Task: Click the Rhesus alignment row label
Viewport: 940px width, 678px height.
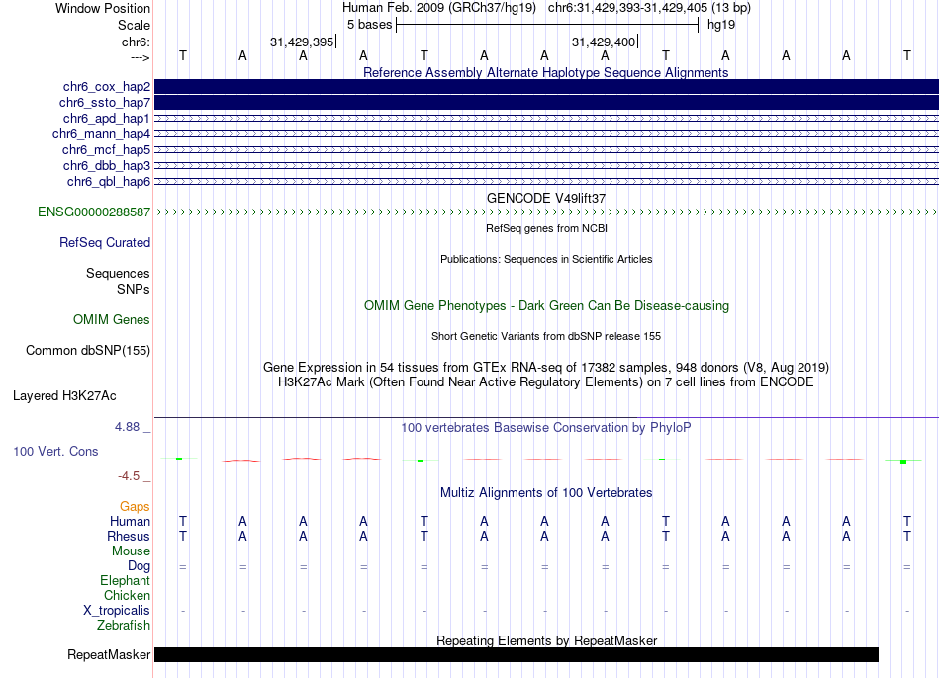Action: point(129,536)
